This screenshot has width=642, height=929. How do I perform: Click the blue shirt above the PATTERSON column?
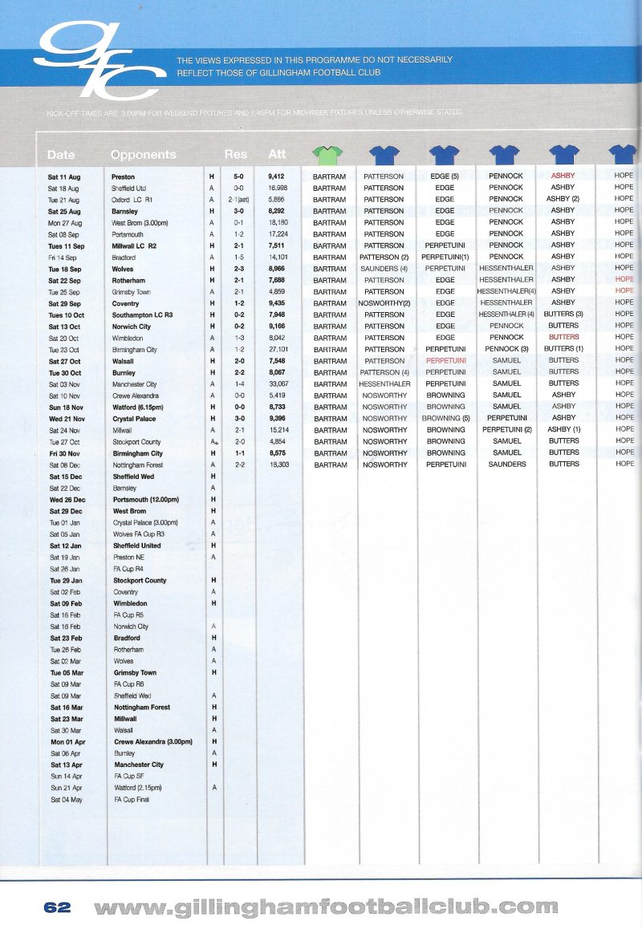coord(384,155)
